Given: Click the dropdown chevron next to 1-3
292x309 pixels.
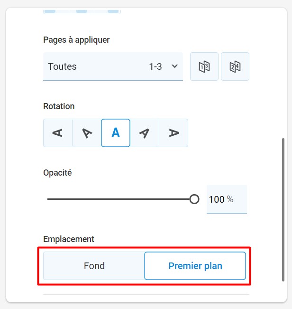Looking at the screenshot, I should 174,66.
